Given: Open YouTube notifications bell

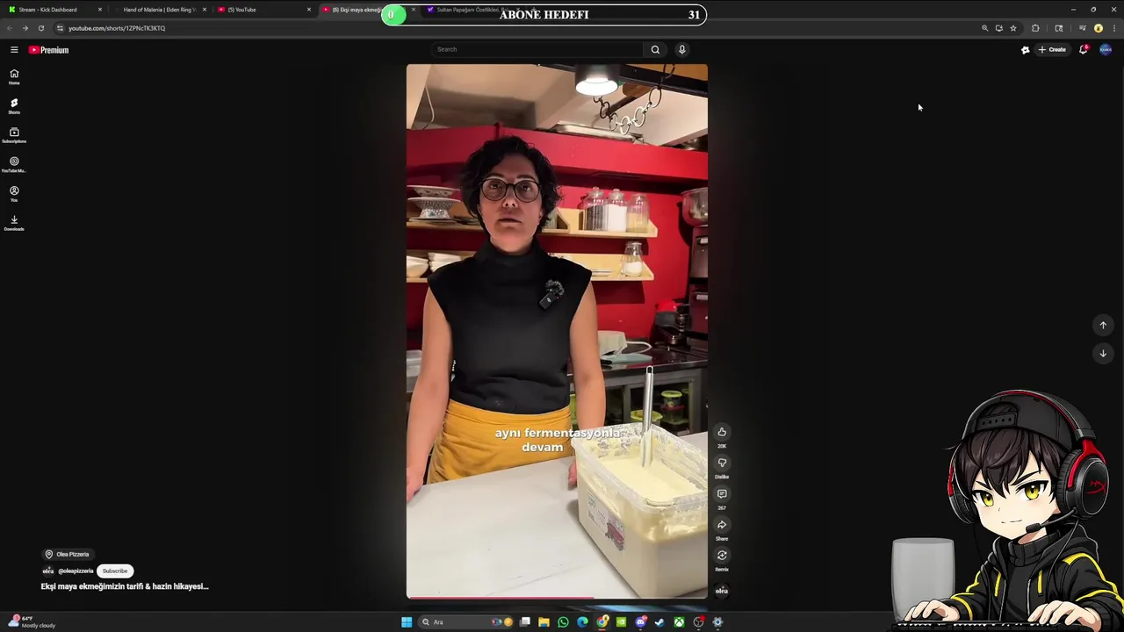Looking at the screenshot, I should (x=1083, y=50).
